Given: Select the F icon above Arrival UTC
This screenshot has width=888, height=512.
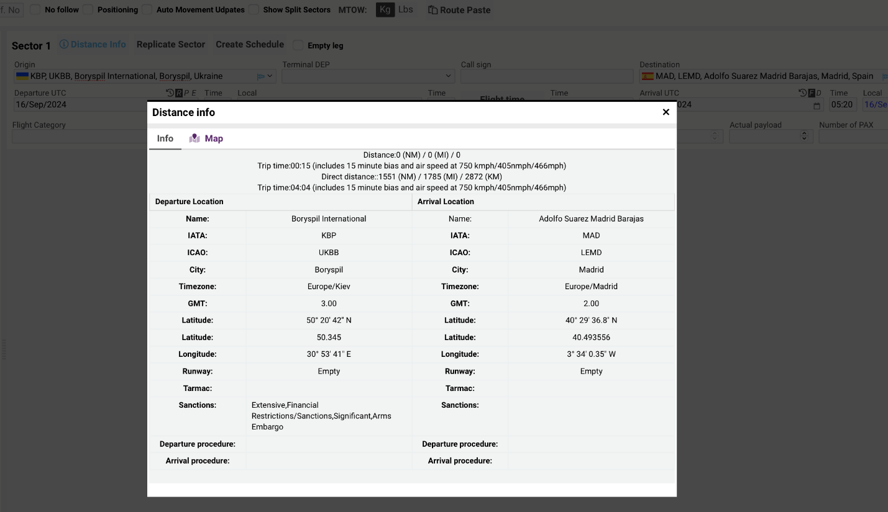Looking at the screenshot, I should [x=811, y=92].
